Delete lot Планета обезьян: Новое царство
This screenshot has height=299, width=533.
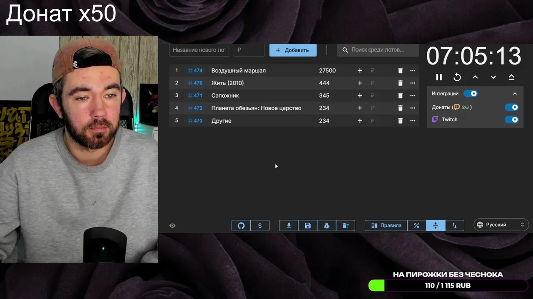[x=400, y=108]
